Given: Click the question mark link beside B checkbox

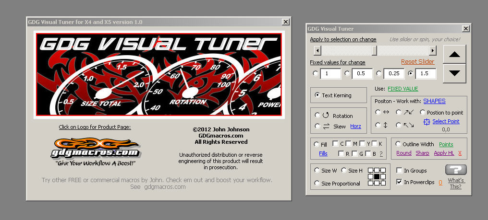Looking at the screenshot, I should 381,154.
